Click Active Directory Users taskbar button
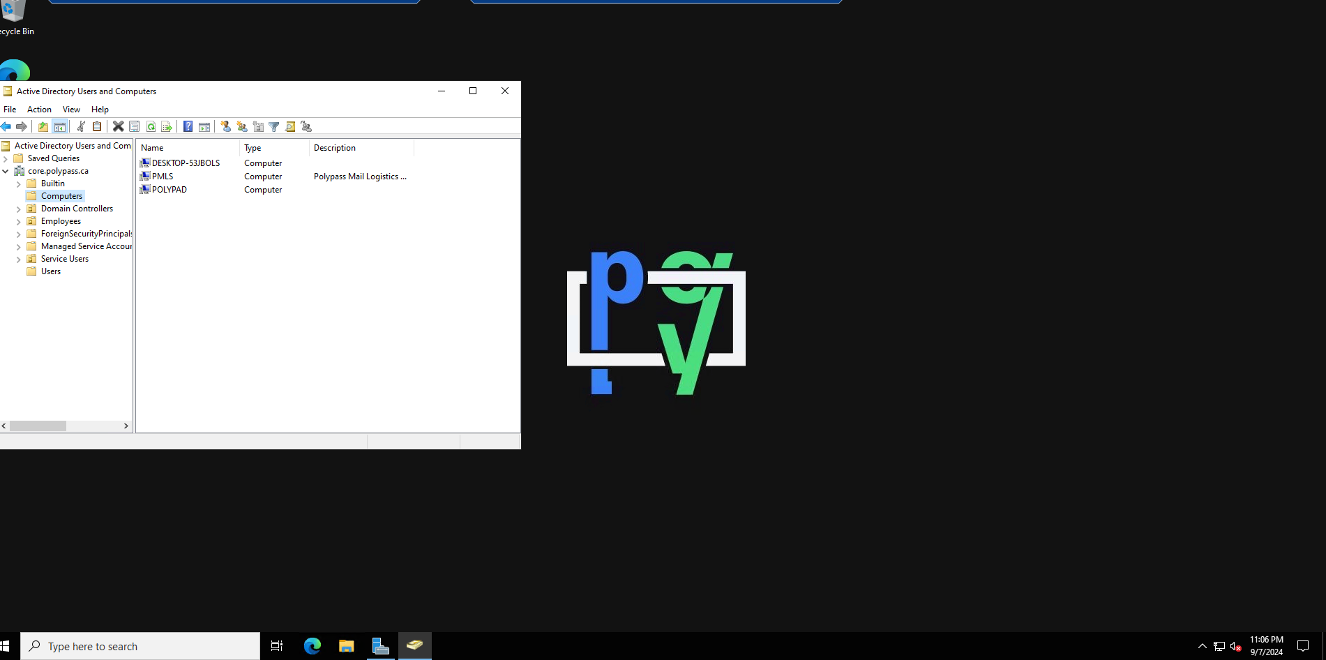The height and width of the screenshot is (660, 1326). pos(415,646)
